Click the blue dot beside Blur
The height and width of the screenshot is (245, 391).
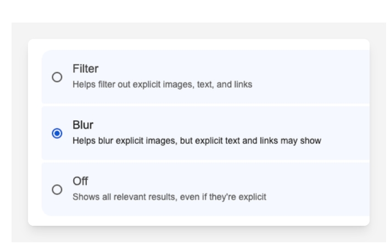click(57, 133)
